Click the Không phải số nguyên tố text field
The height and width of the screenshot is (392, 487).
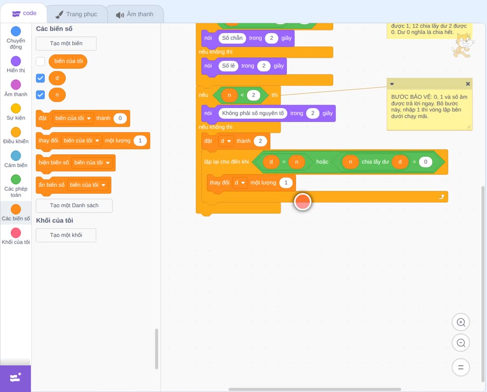click(x=253, y=113)
